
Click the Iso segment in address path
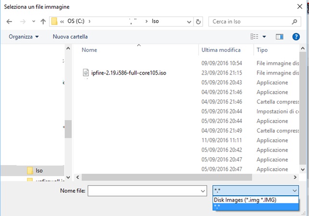coord(155,21)
